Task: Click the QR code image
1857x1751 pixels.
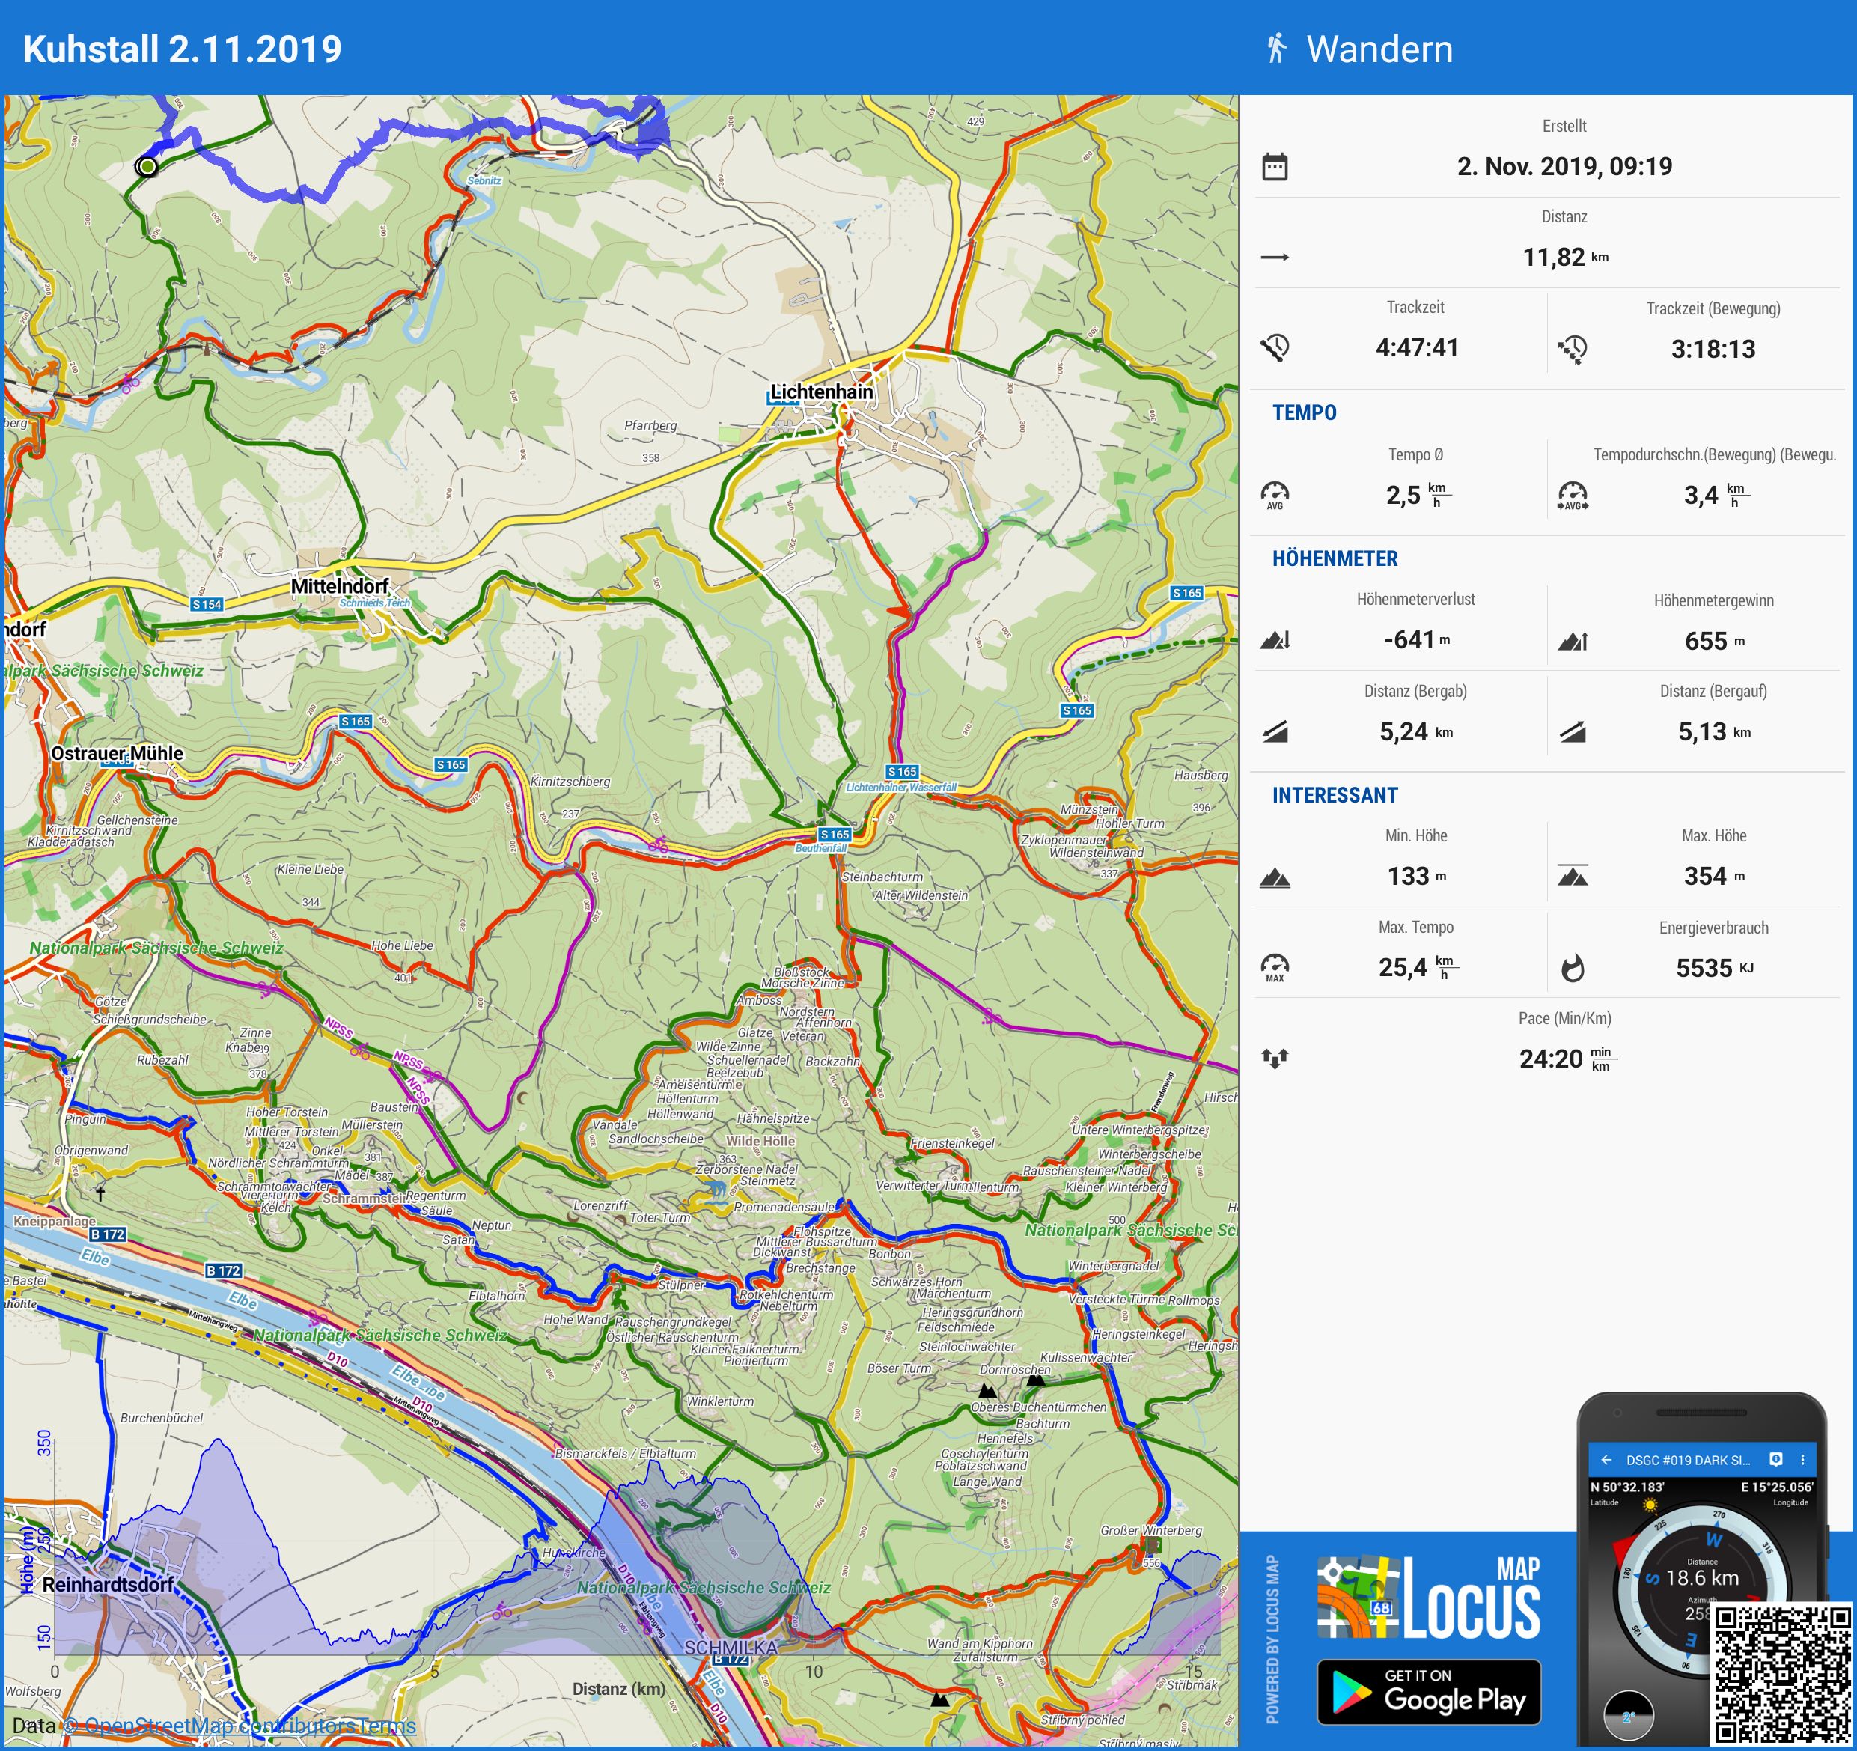Action: tap(1781, 1673)
